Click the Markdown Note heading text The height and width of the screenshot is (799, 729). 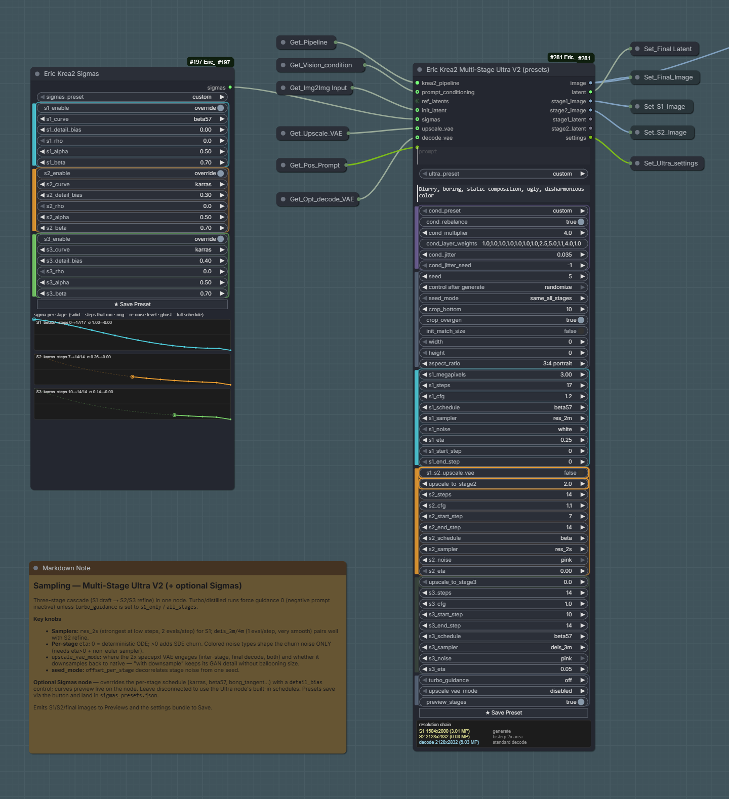click(x=137, y=585)
